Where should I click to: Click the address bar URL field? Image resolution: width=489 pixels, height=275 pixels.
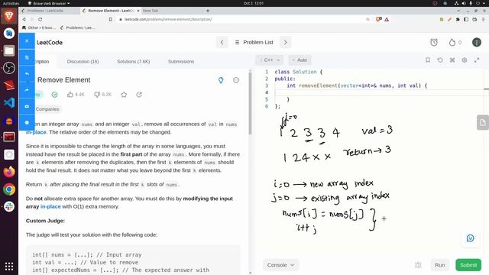pos(240,19)
